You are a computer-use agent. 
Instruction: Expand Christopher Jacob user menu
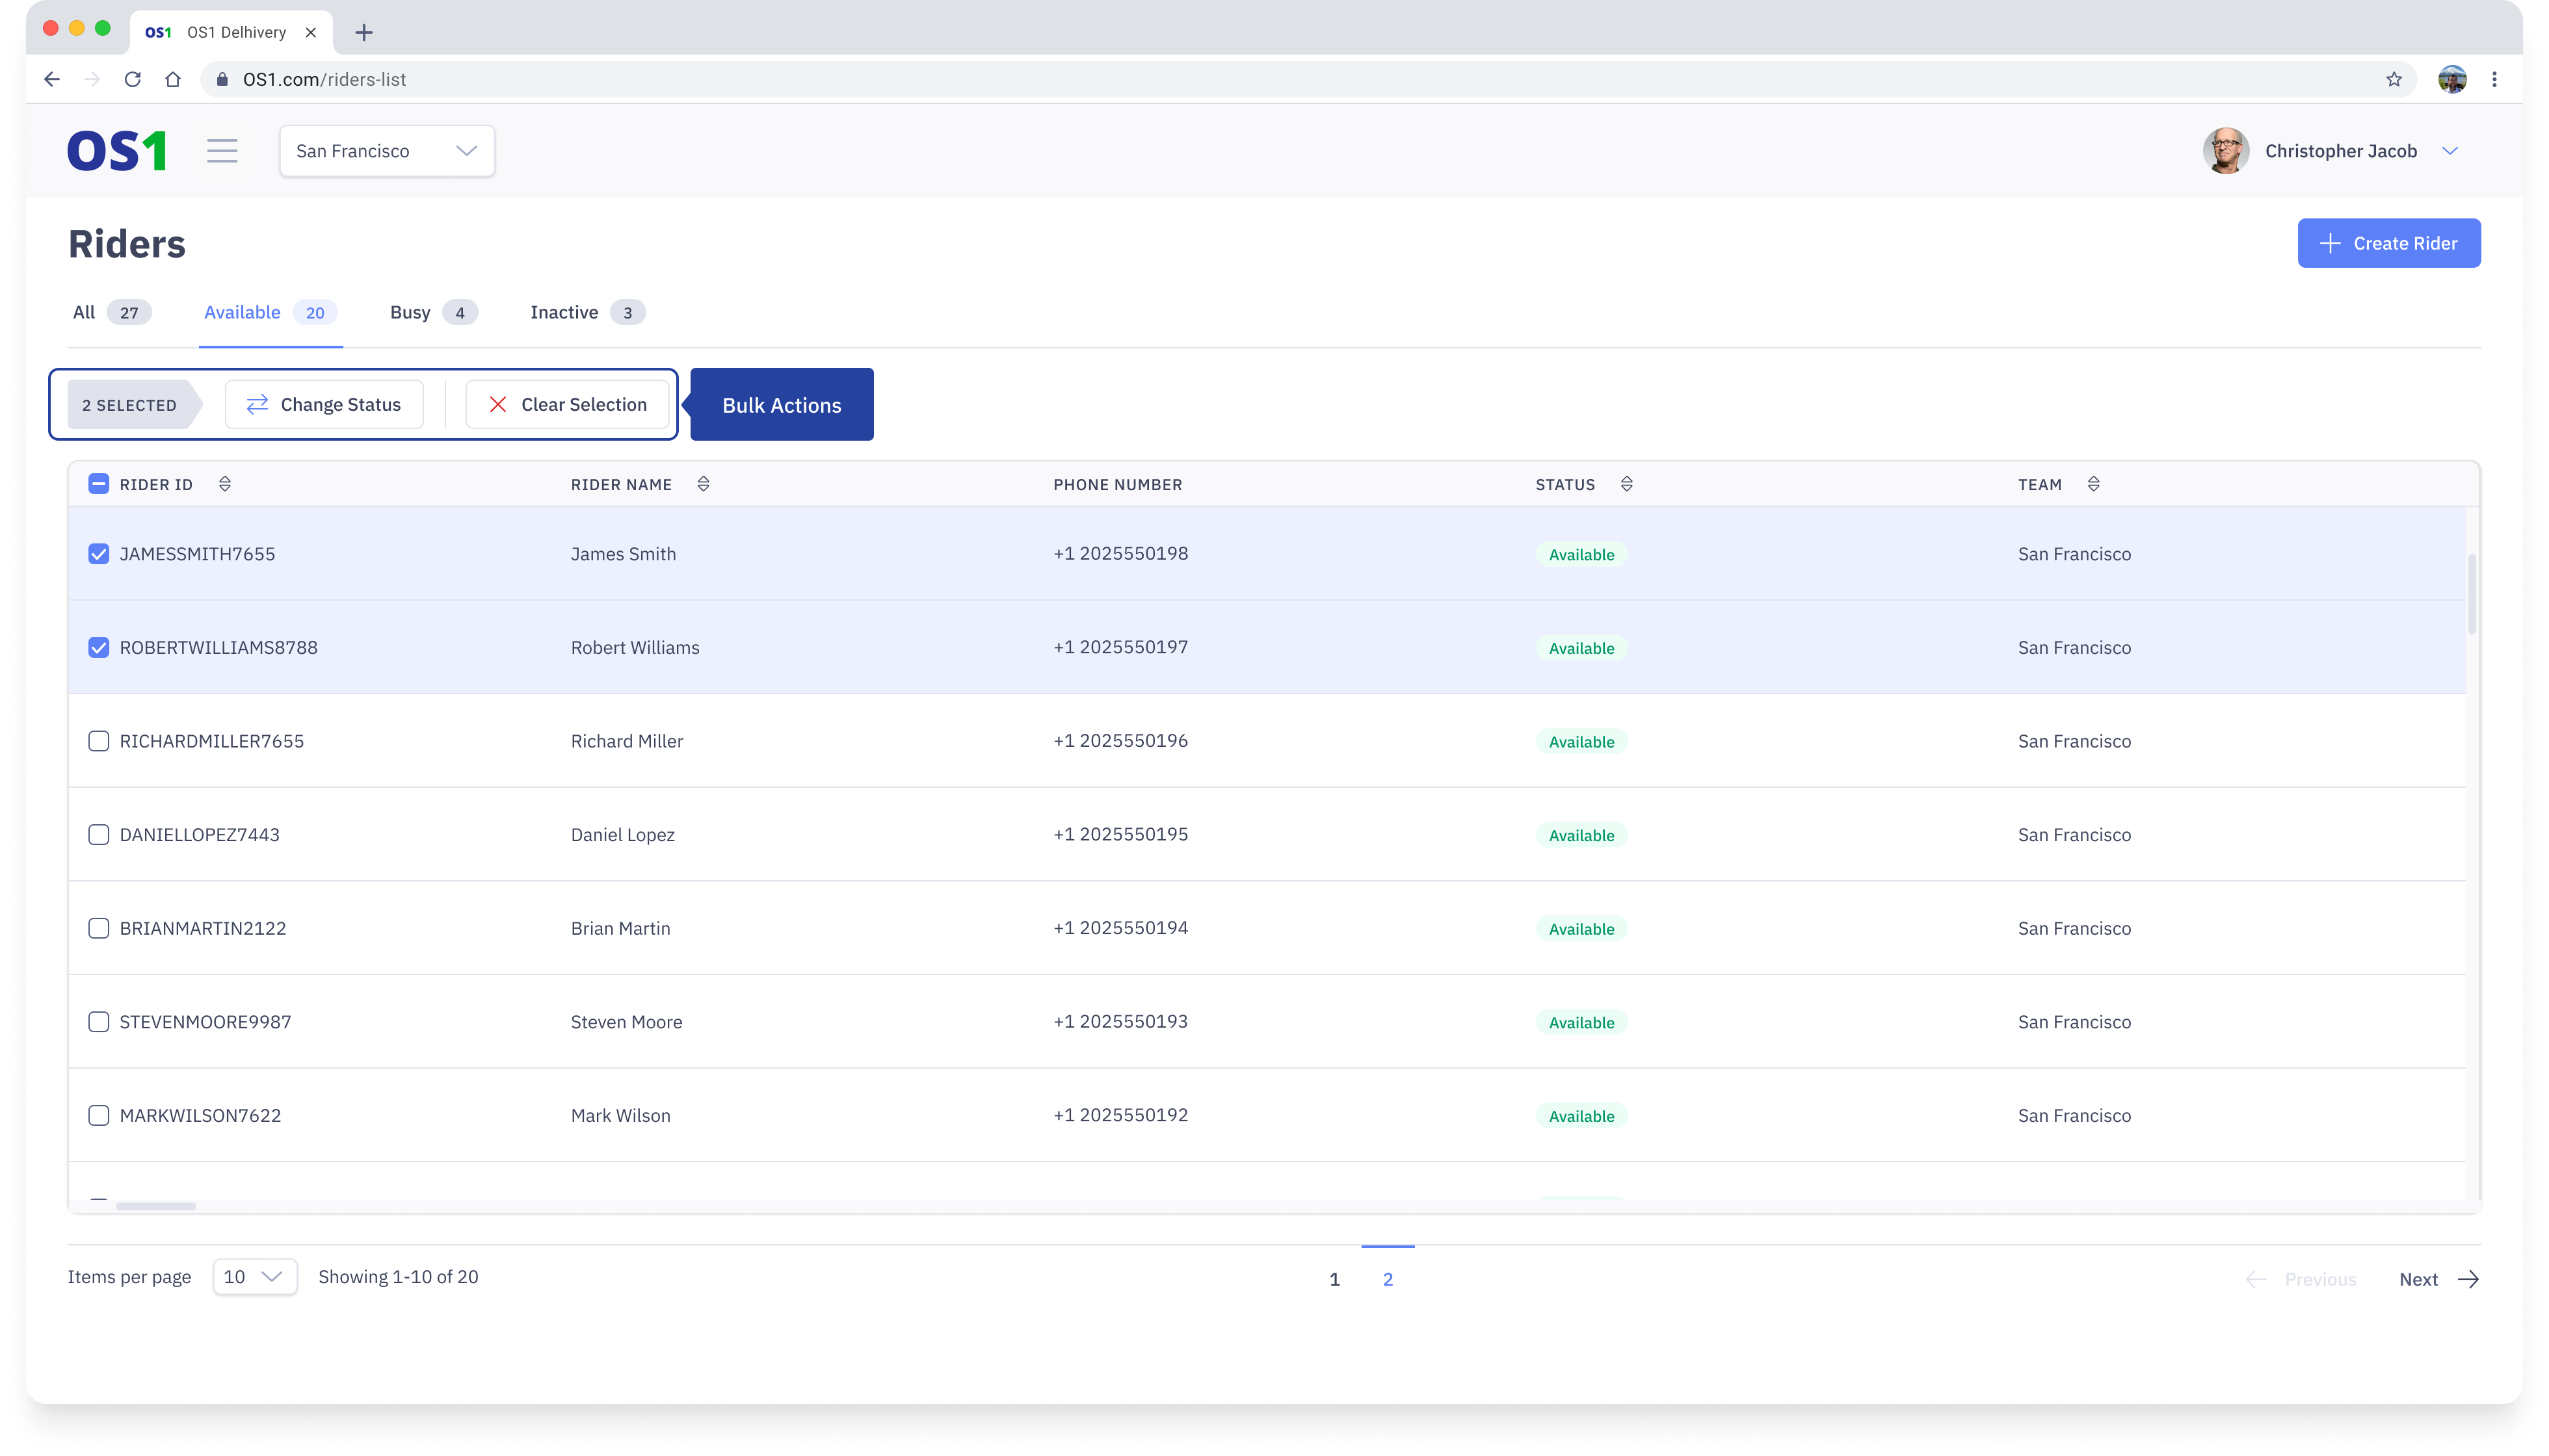2449,151
